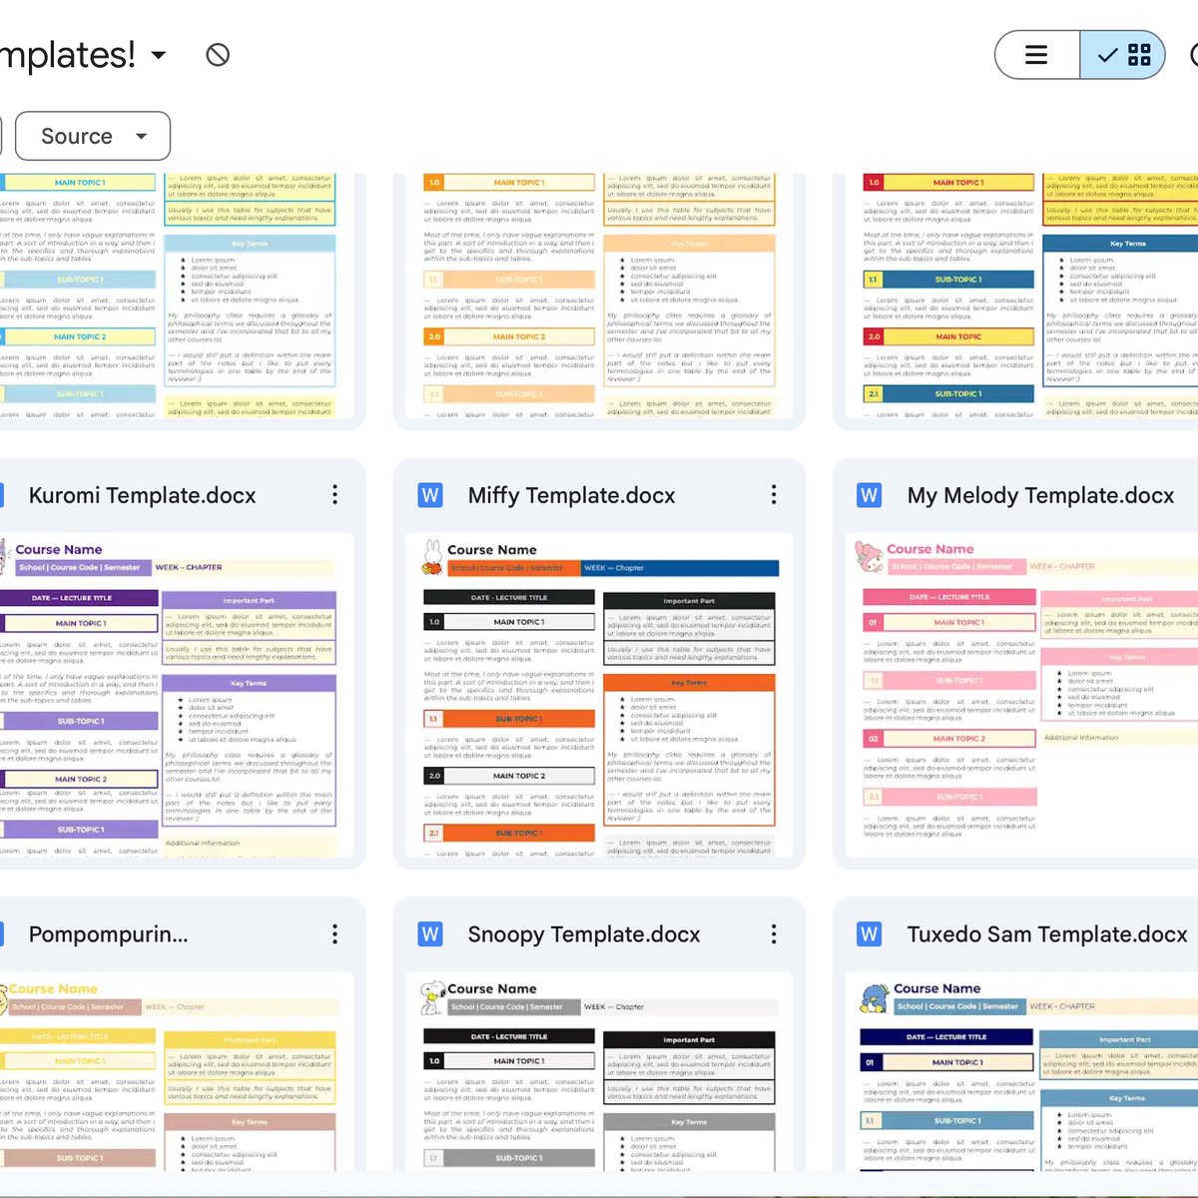Open the red and blue template thumbnail in top row
Image resolution: width=1198 pixels, height=1198 pixels.
[x=1021, y=296]
